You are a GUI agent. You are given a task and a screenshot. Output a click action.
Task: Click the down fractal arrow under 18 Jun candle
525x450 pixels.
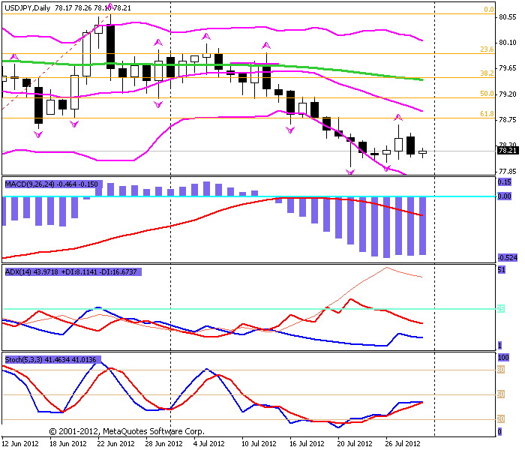point(74,124)
